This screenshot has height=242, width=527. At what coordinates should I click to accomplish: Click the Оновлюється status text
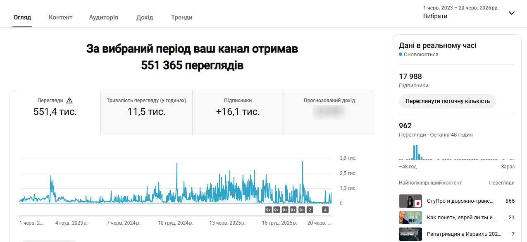point(421,55)
